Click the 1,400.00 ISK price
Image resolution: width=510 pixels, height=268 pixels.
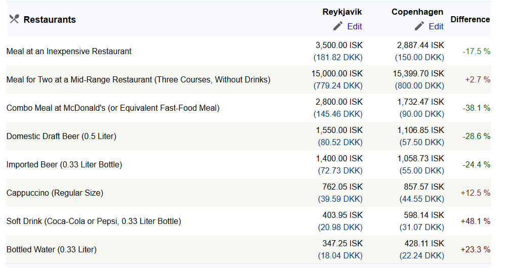click(339, 158)
